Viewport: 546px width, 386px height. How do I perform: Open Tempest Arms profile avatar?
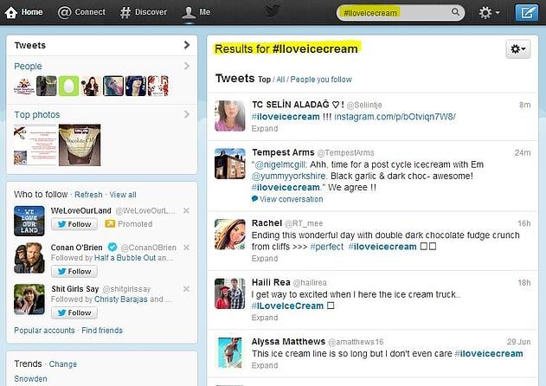tap(230, 164)
